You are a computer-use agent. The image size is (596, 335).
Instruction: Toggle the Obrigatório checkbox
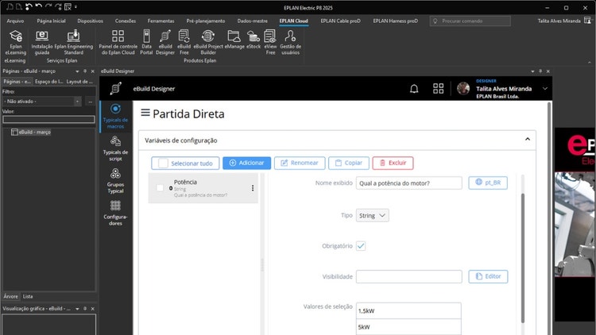pyautogui.click(x=361, y=246)
